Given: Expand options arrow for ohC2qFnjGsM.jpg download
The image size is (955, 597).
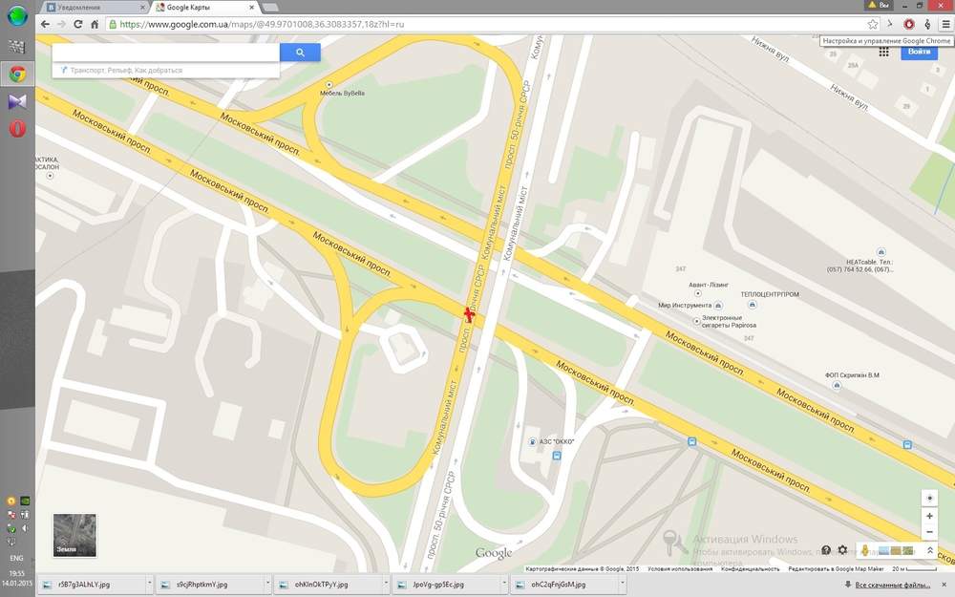Looking at the screenshot, I should pos(622,585).
